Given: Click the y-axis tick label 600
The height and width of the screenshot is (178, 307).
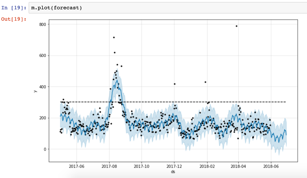Looking at the screenshot, I should [43, 56].
